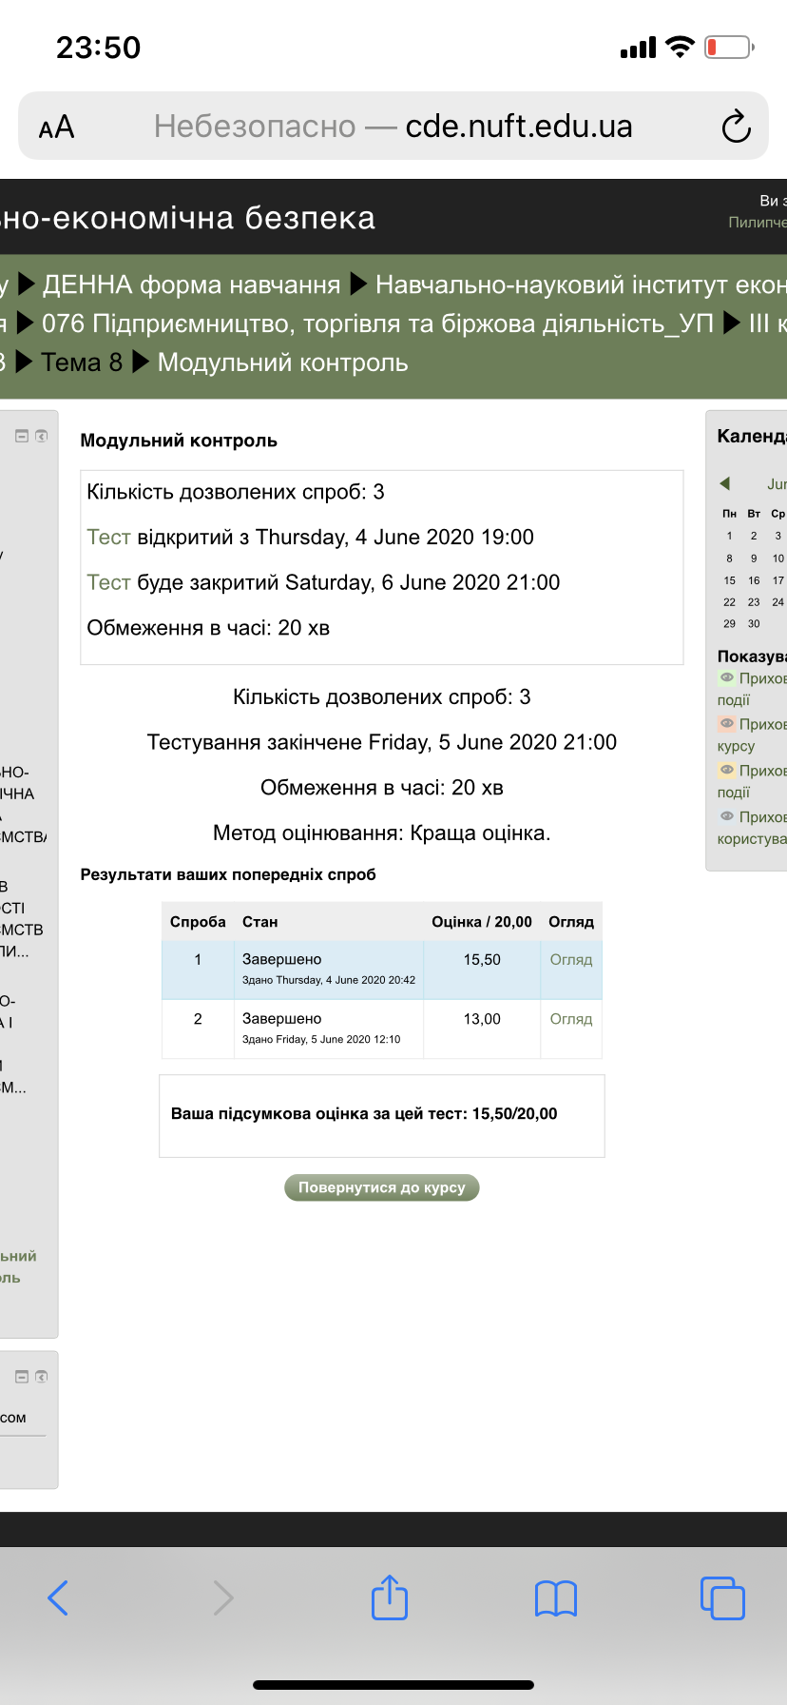Open Safari bookmarks book icon
The width and height of the screenshot is (787, 1705).
coord(556,1598)
